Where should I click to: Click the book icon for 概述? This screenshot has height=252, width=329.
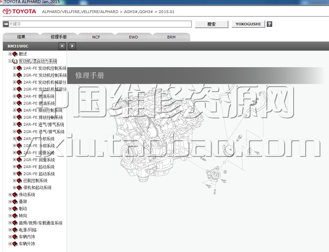click(15, 54)
